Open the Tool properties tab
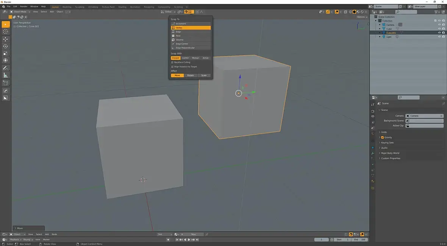This screenshot has height=246, width=447. click(373, 104)
